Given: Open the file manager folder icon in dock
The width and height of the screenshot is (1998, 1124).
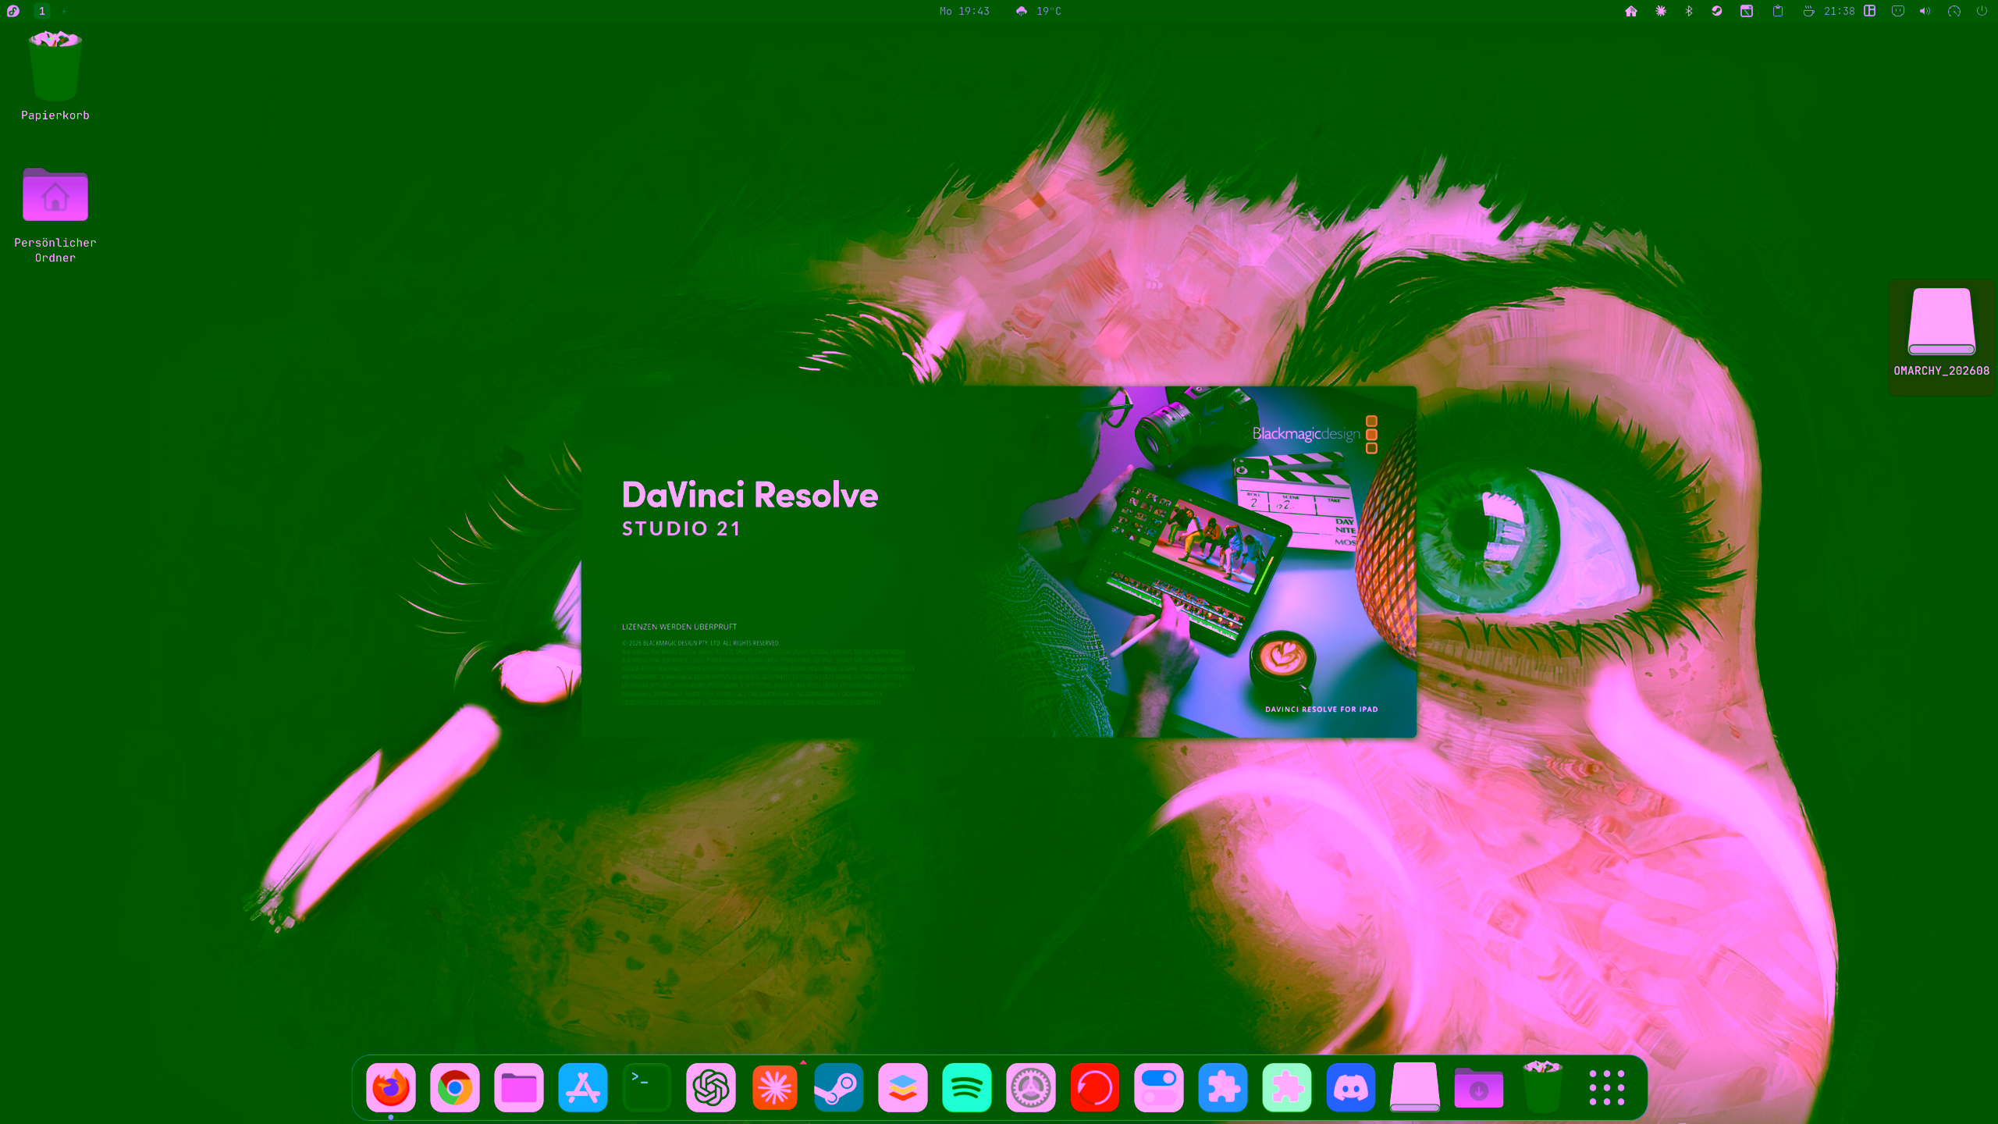Looking at the screenshot, I should tap(519, 1087).
